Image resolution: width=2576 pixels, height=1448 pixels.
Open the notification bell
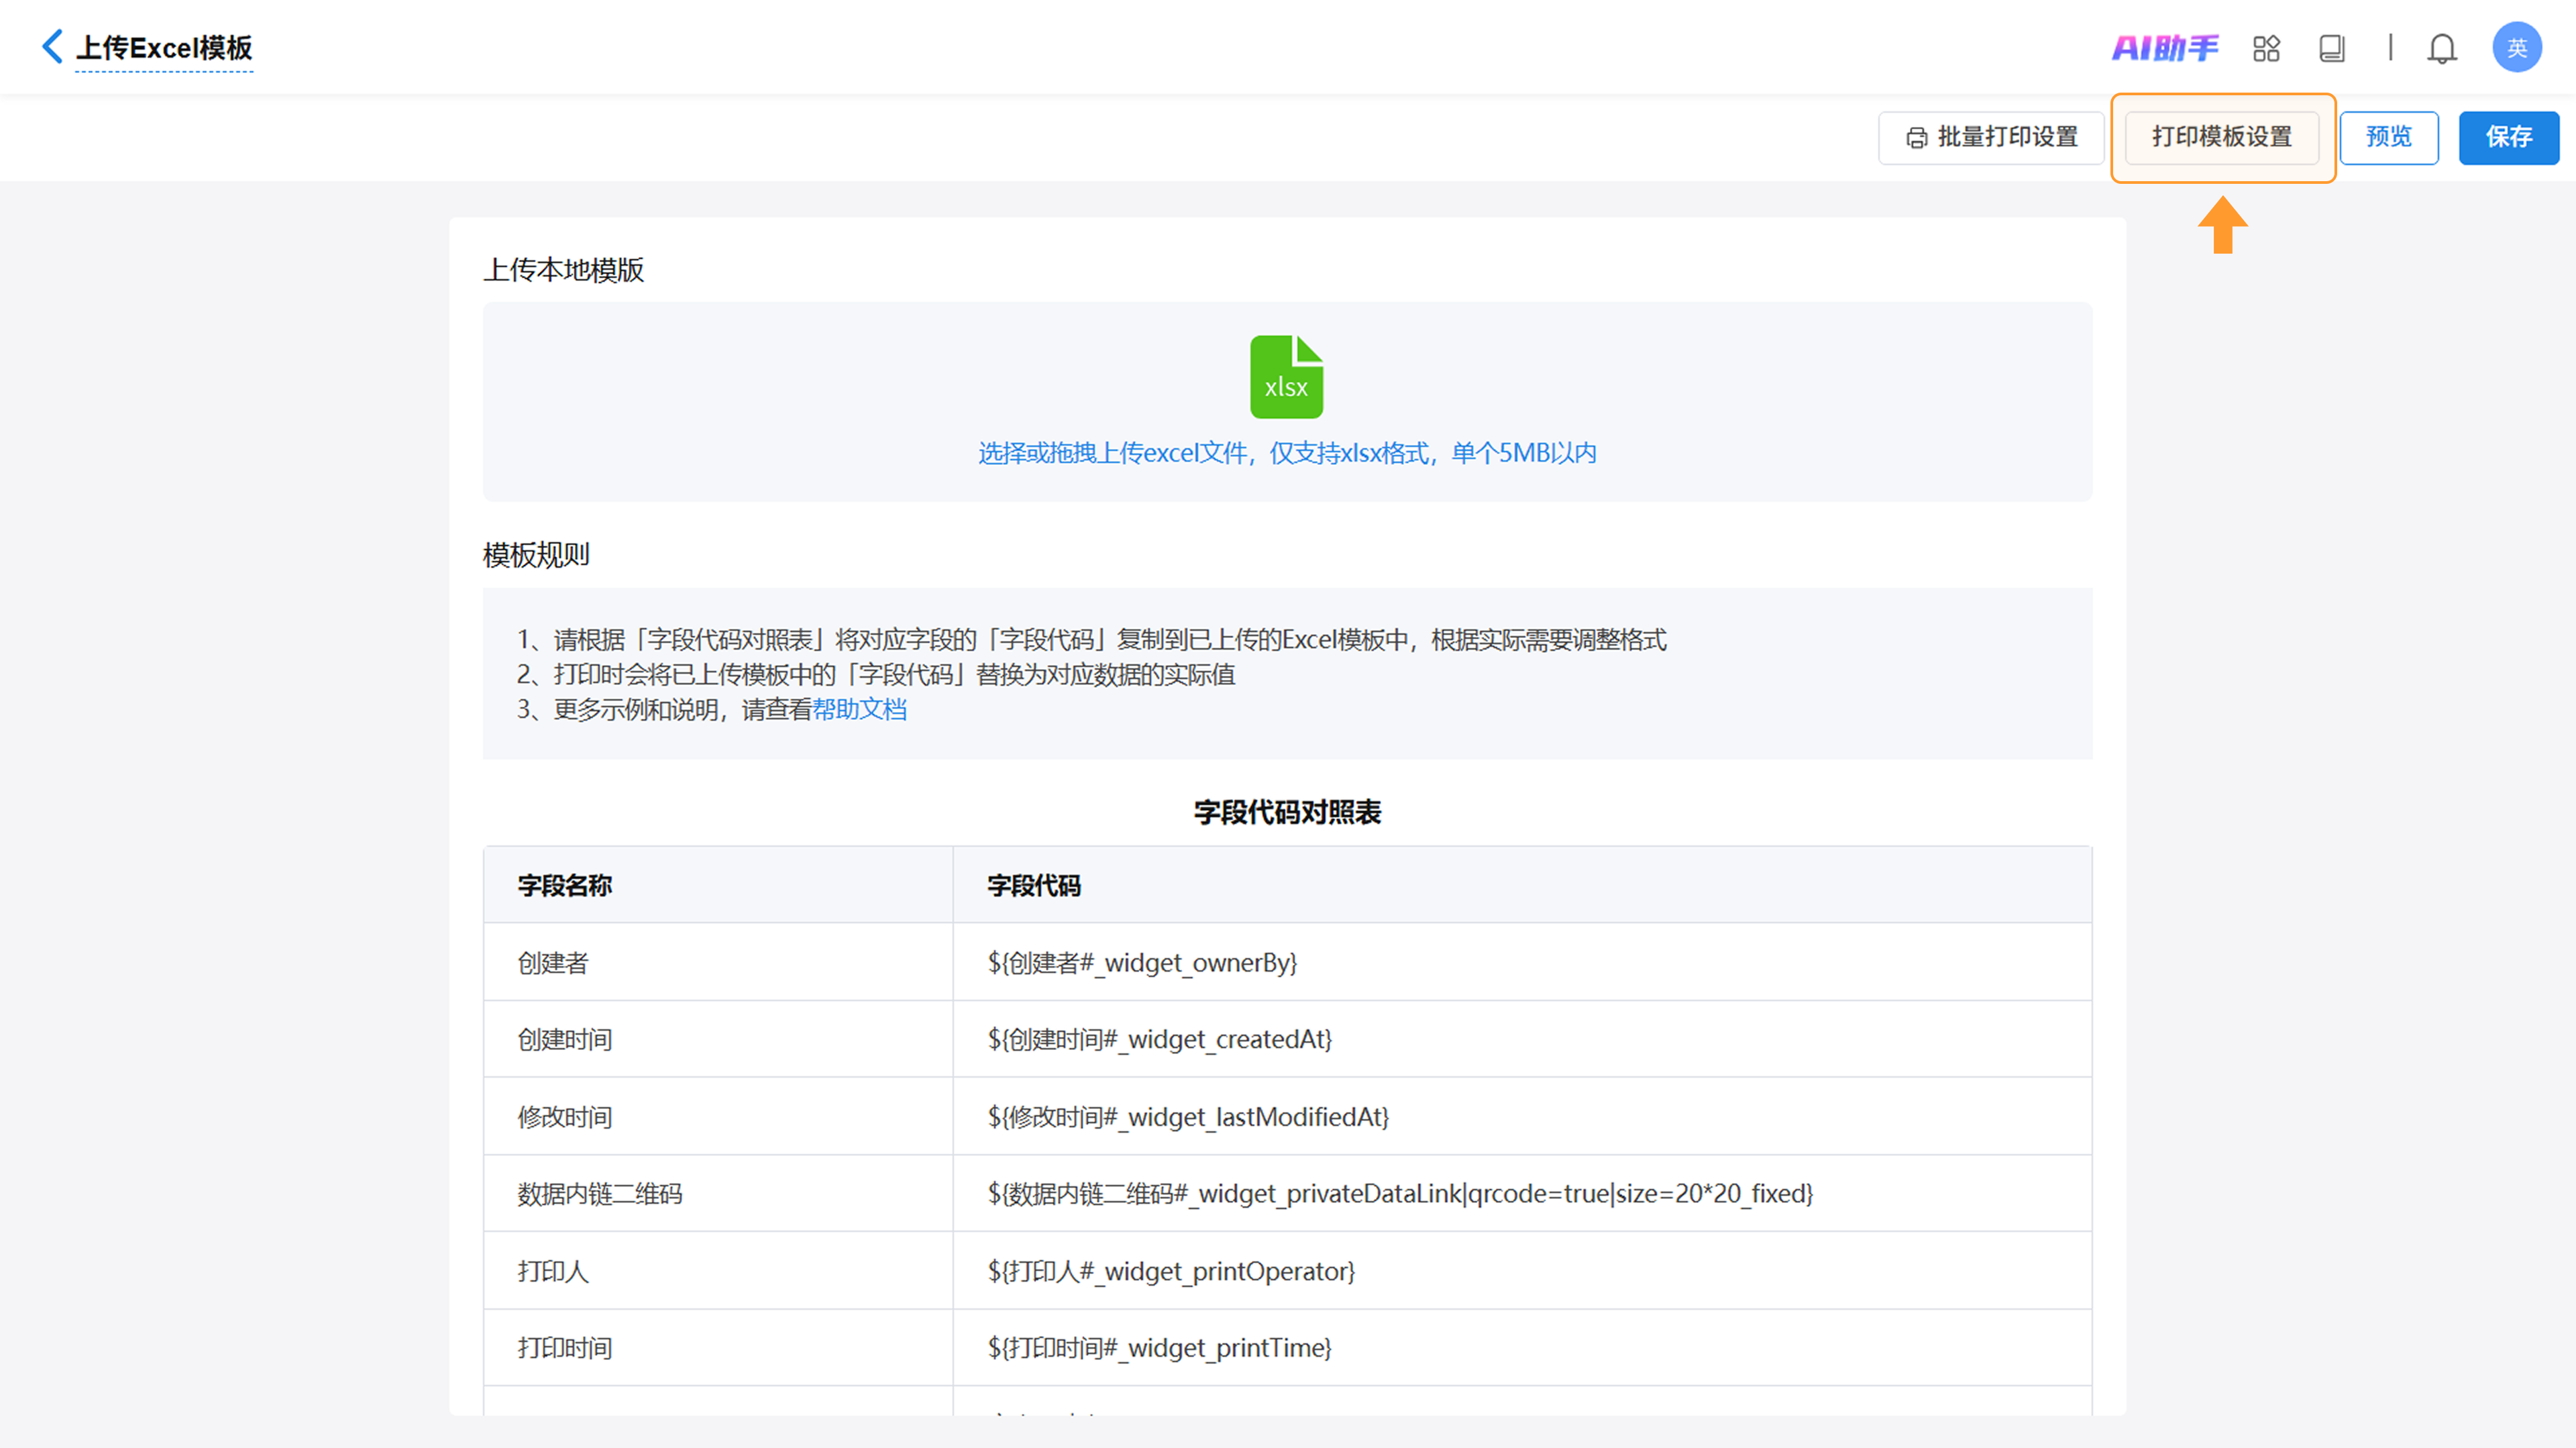coord(2441,48)
